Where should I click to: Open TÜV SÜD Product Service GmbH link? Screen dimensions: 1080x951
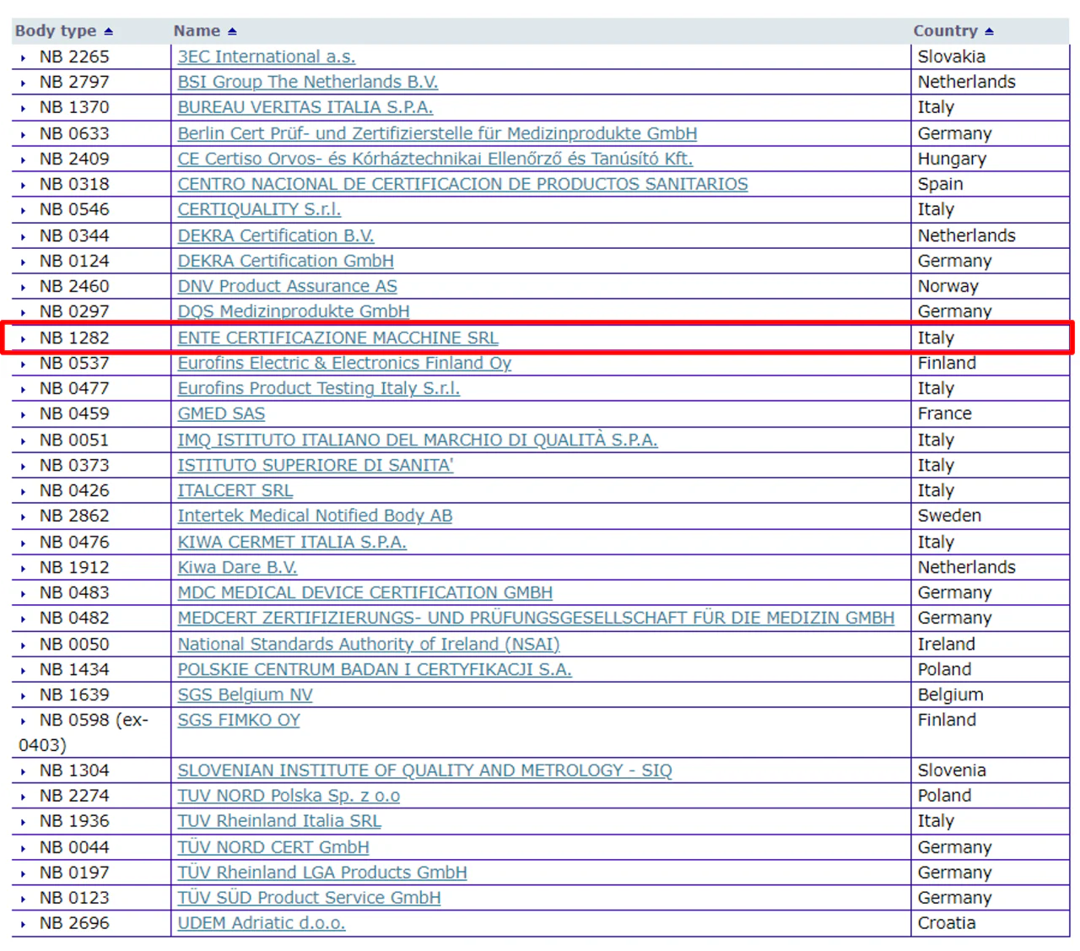pos(309,898)
